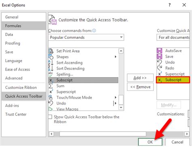This screenshot has width=192, height=147.
Task: Click the Spelling abc checkmark icon
Action: tap(51, 74)
